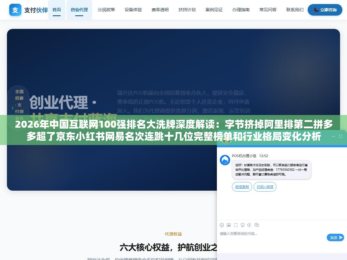Go to 设备体验 in the navigation
The height and width of the screenshot is (260, 347).
click(133, 10)
